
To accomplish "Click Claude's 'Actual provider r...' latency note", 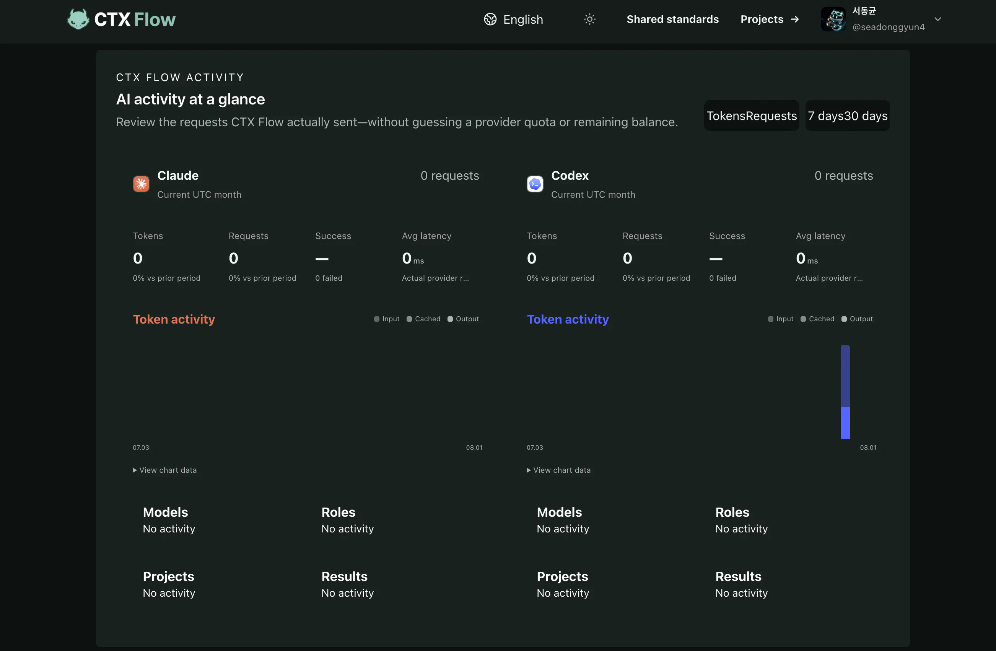I will tap(435, 278).
